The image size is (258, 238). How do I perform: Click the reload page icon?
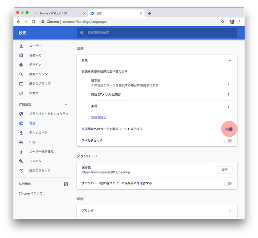[x=34, y=22]
